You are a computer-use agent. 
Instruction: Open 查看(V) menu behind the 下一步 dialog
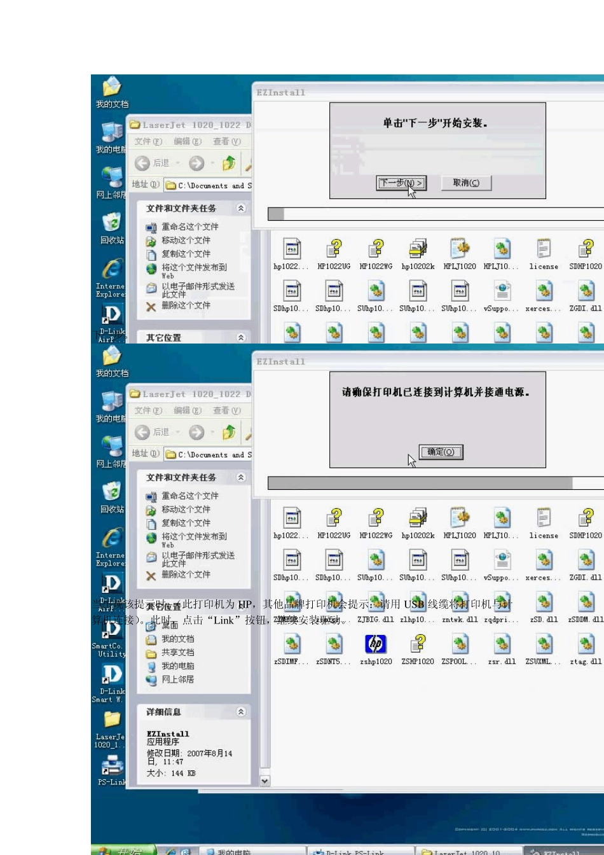[x=227, y=142]
